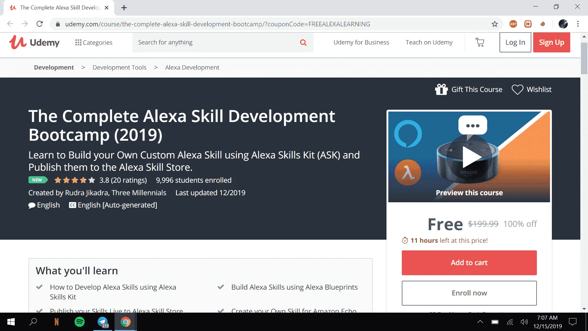Click the cookie extension icon
The width and height of the screenshot is (588, 331).
tap(543, 24)
